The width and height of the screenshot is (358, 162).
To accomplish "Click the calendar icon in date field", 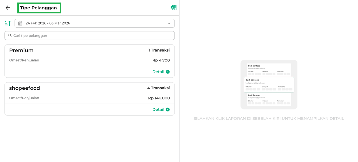I will tap(20, 23).
